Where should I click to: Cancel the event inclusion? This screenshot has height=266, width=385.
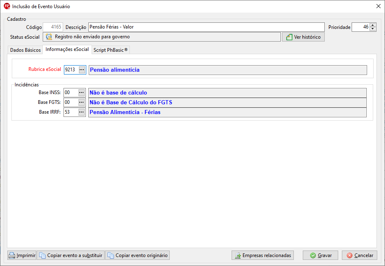359,255
